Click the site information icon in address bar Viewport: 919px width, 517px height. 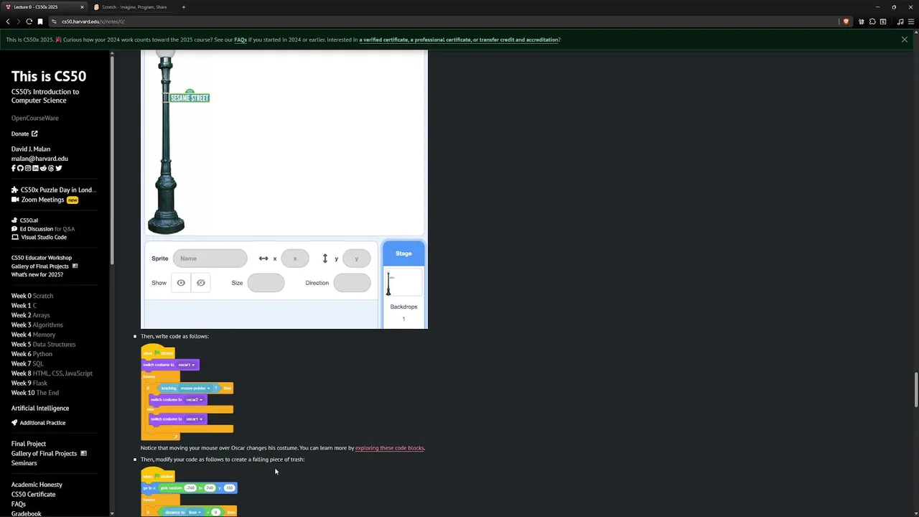tap(55, 22)
